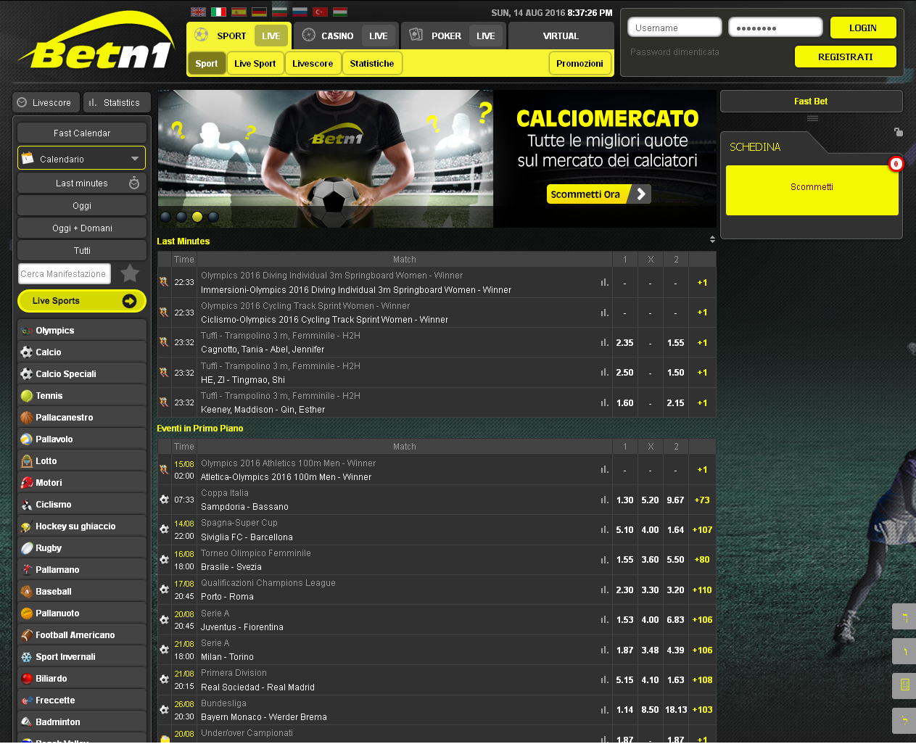The width and height of the screenshot is (916, 744).
Task: Select the Russian flag language
Action: coord(300,12)
